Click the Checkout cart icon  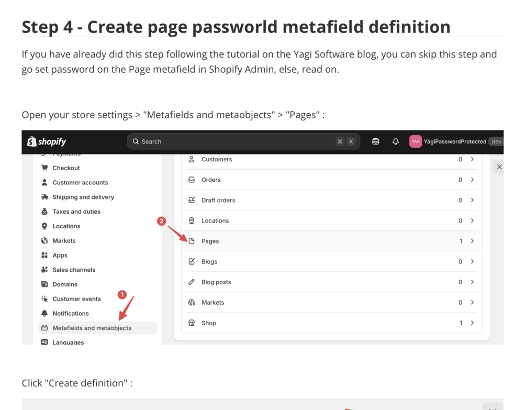point(44,168)
